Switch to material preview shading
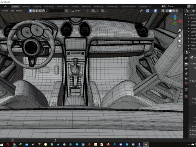The image size is (196, 147). click(x=174, y=11)
